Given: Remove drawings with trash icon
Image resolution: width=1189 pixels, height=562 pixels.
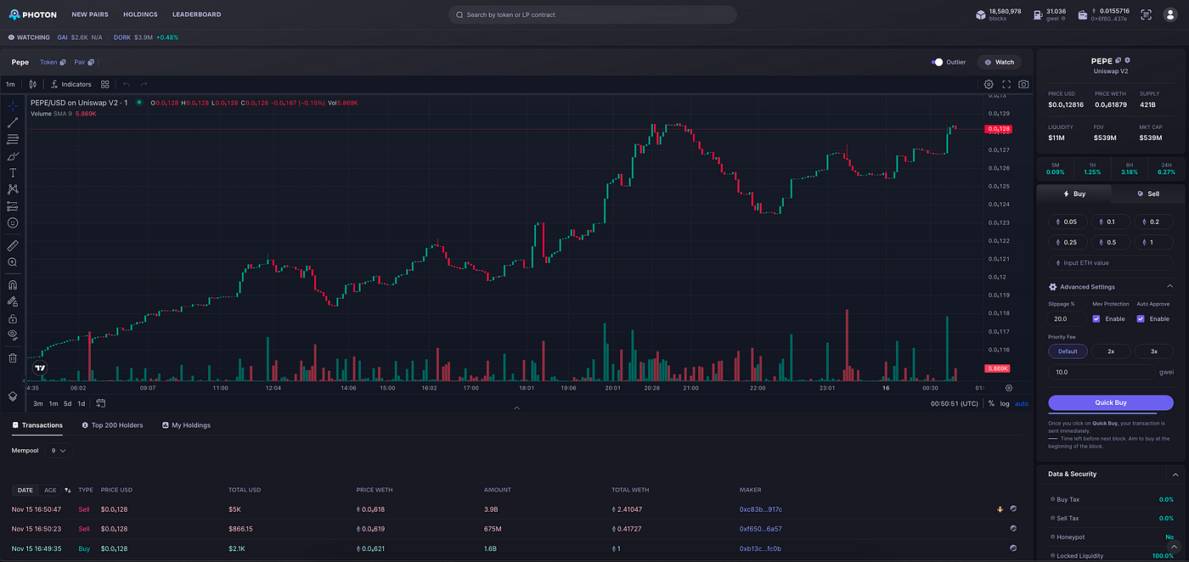Looking at the screenshot, I should 13,357.
